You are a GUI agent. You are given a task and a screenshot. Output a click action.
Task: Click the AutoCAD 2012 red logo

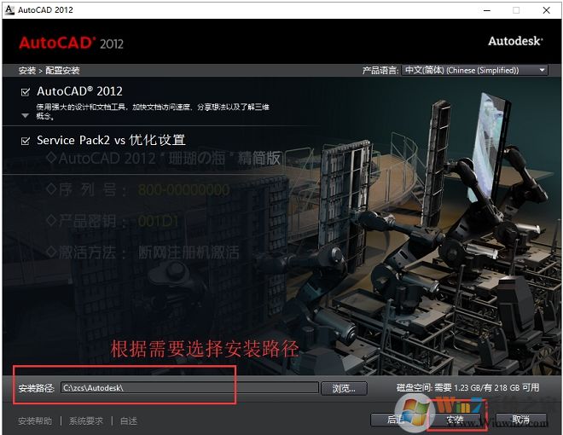coord(72,43)
